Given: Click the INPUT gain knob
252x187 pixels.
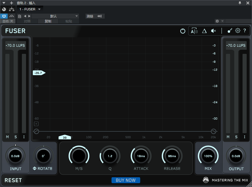Looking at the screenshot, I should coord(15,156).
